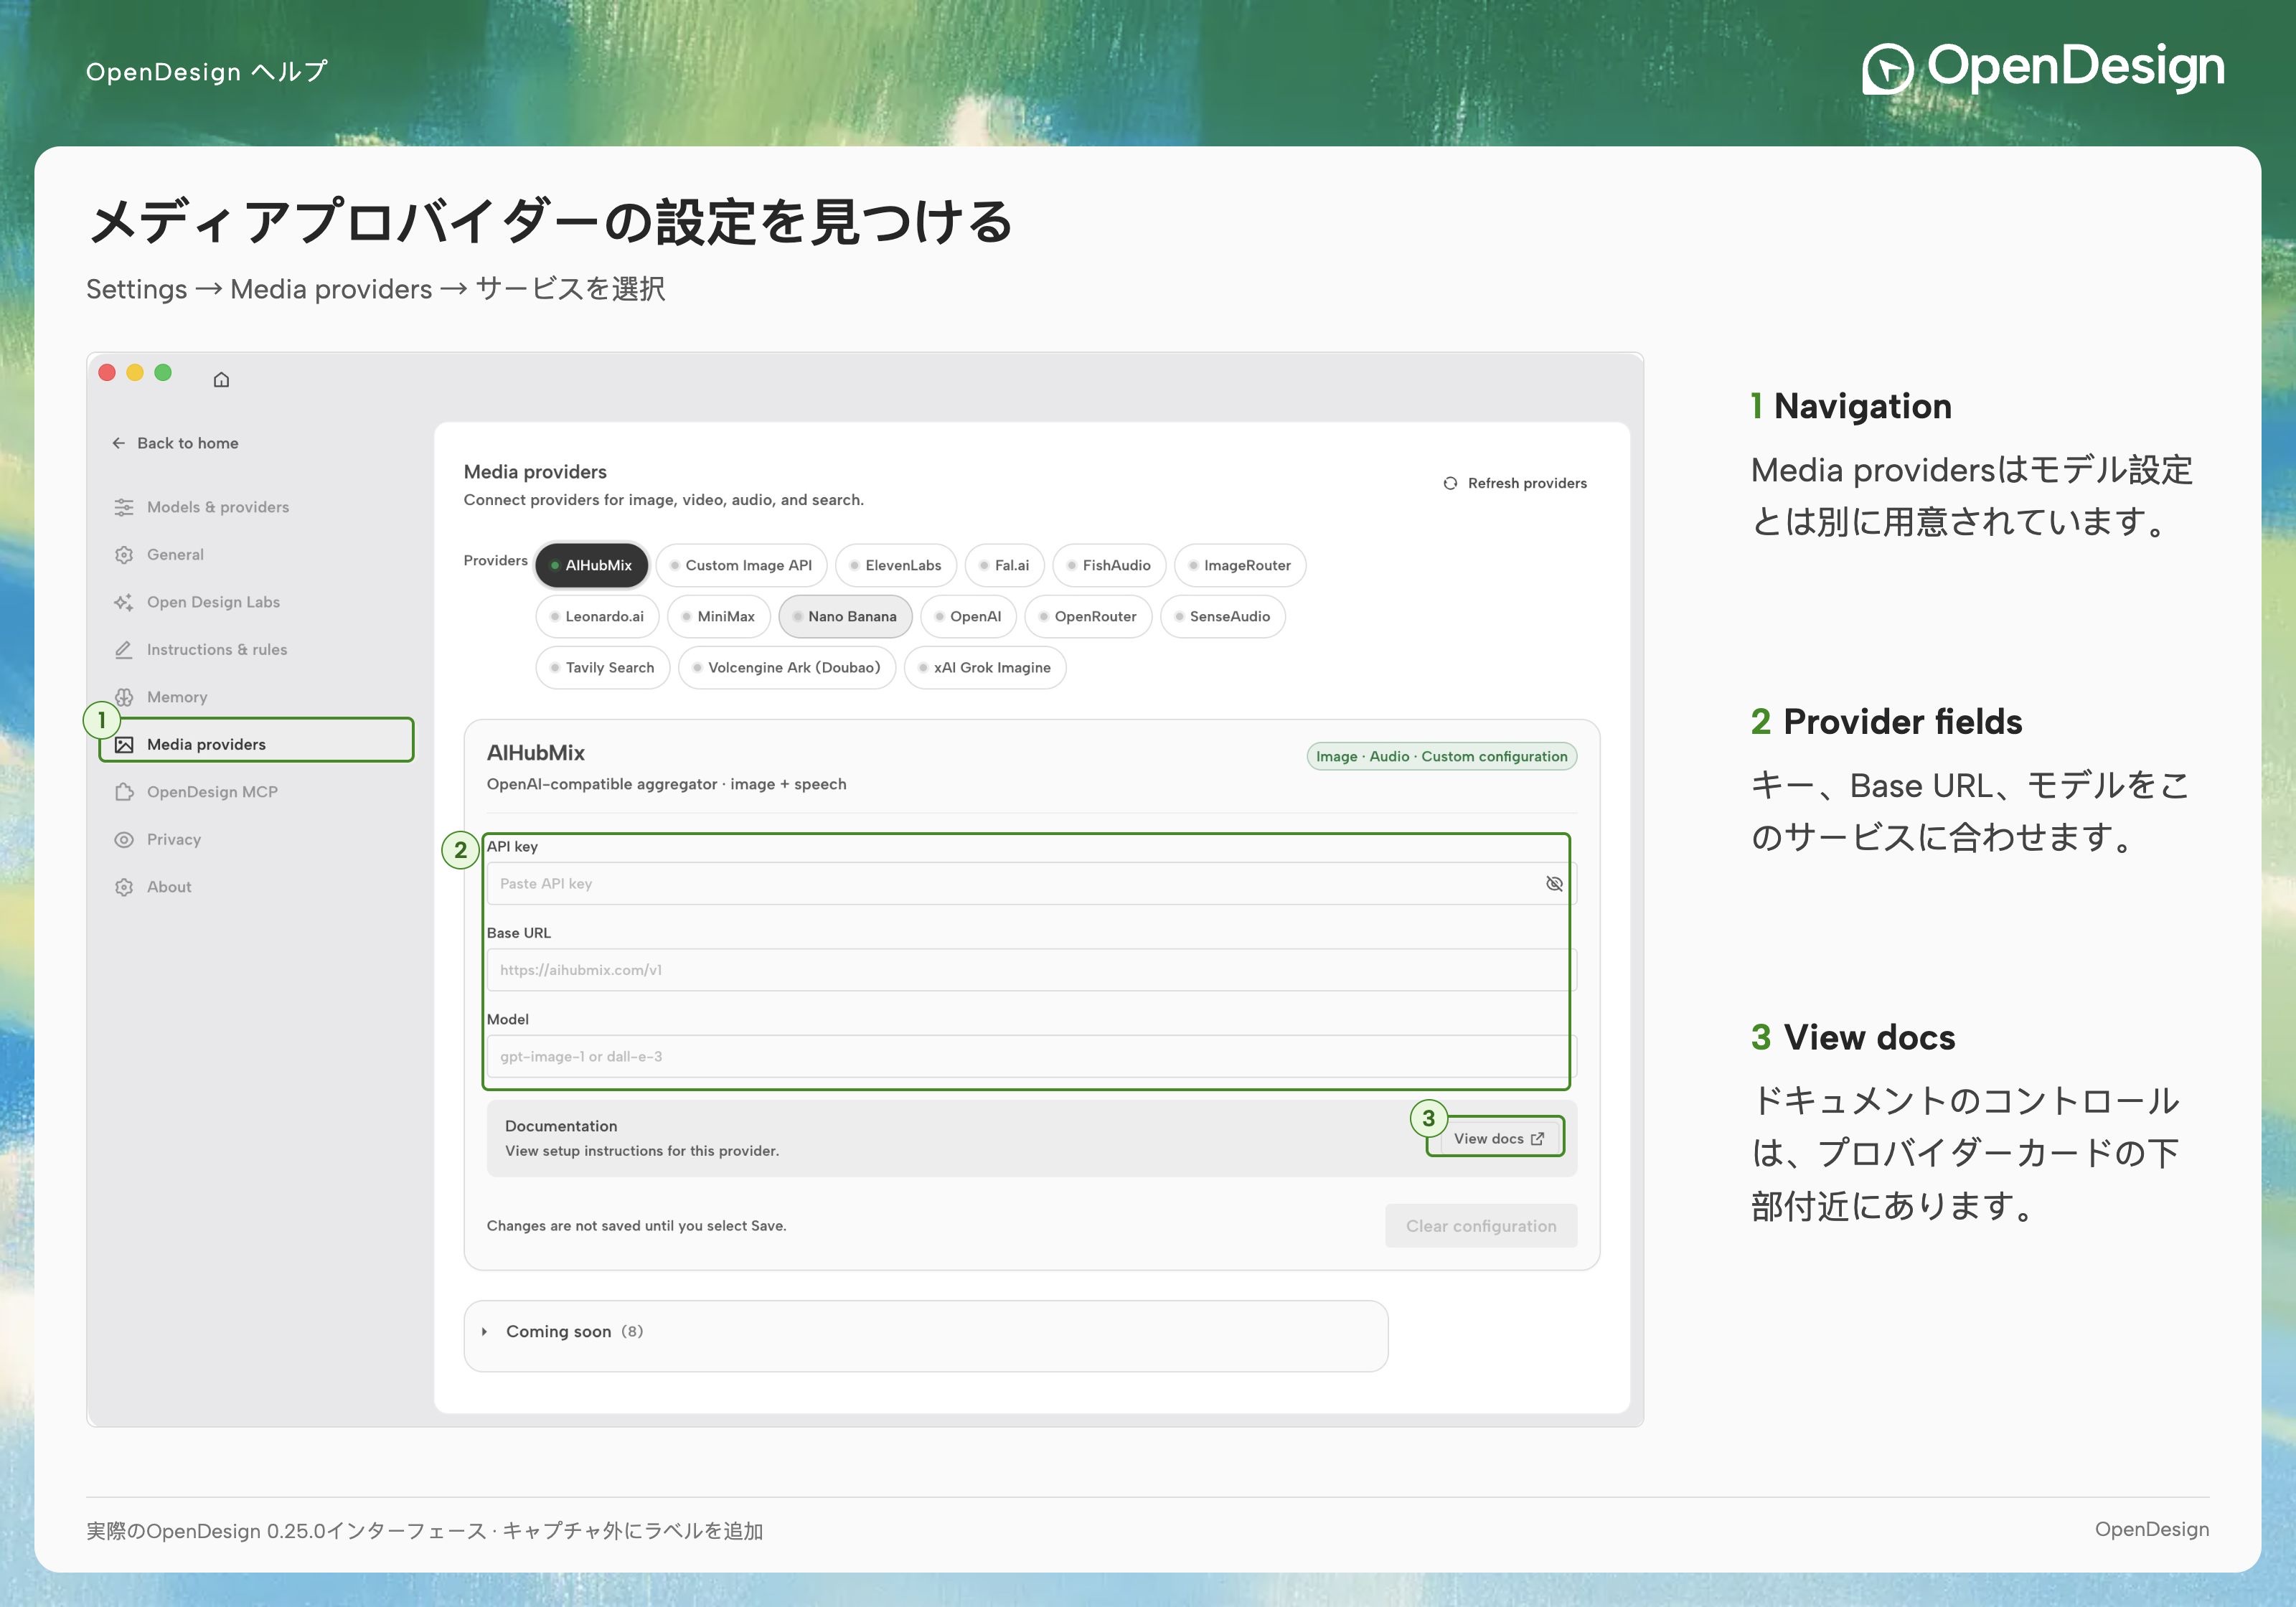Viewport: 2296px width, 1607px height.
Task: Click the Refresh providers circular arrow icon
Action: click(x=1450, y=483)
